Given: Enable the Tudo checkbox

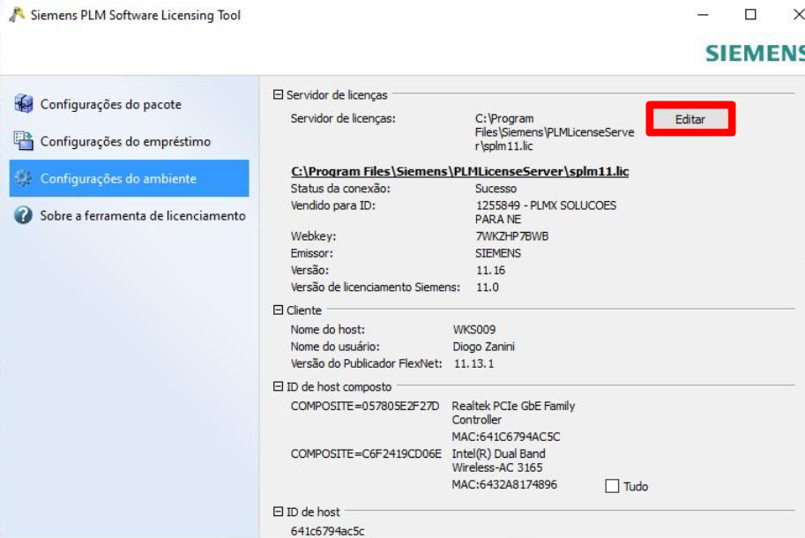Looking at the screenshot, I should (612, 486).
